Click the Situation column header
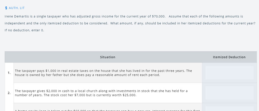 [x=108, y=57]
